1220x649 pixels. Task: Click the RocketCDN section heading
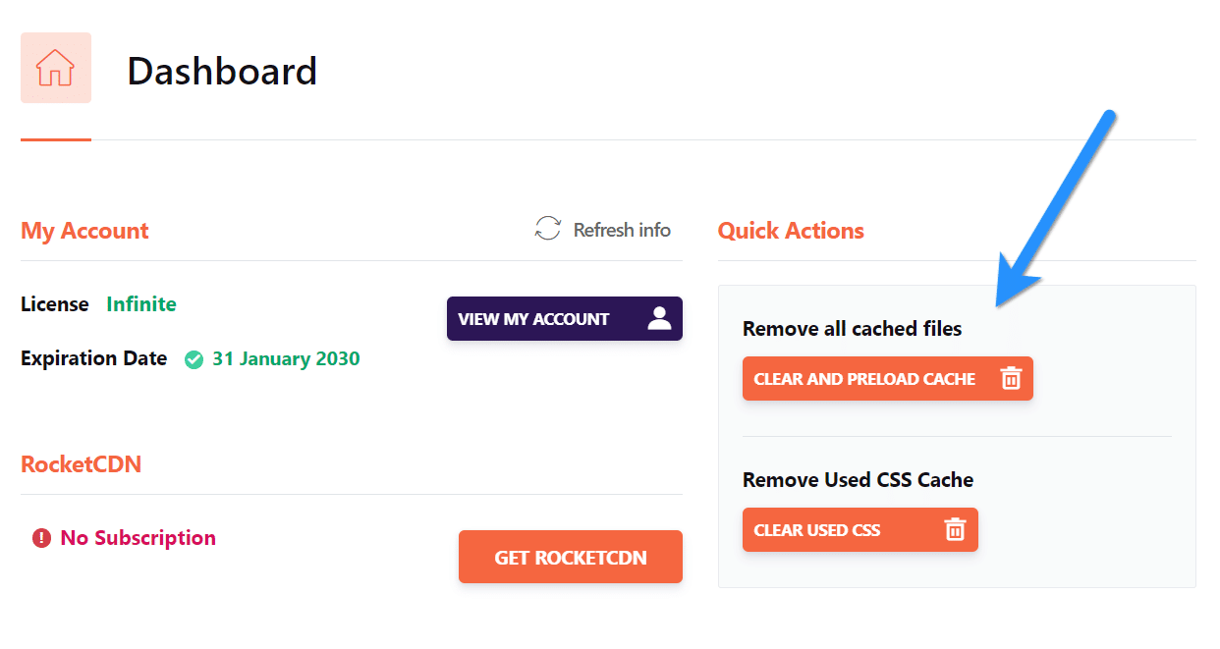coord(82,463)
